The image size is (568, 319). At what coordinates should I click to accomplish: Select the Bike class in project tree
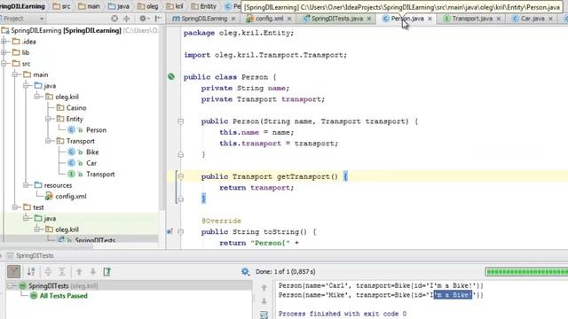point(92,152)
